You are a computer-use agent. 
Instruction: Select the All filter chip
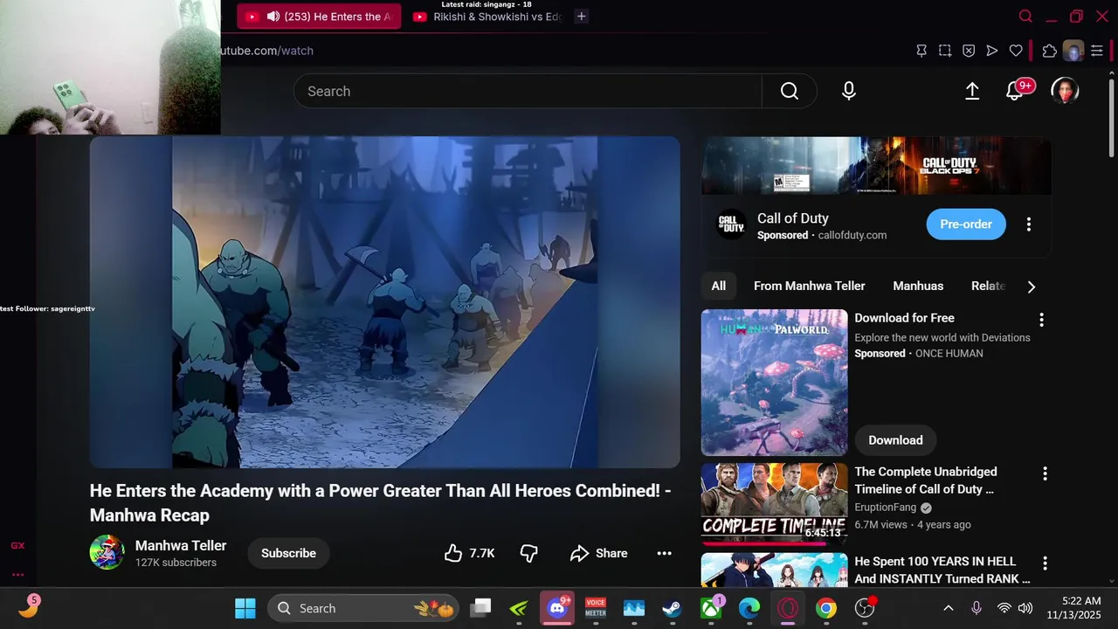click(718, 286)
